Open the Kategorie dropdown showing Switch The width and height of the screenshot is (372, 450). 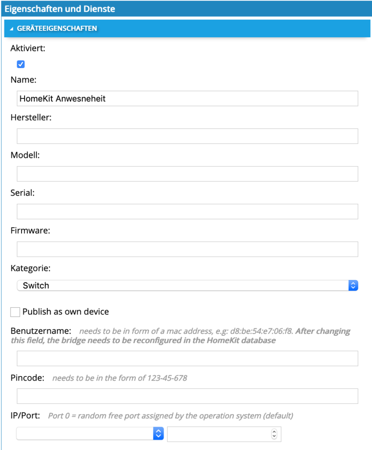click(187, 286)
